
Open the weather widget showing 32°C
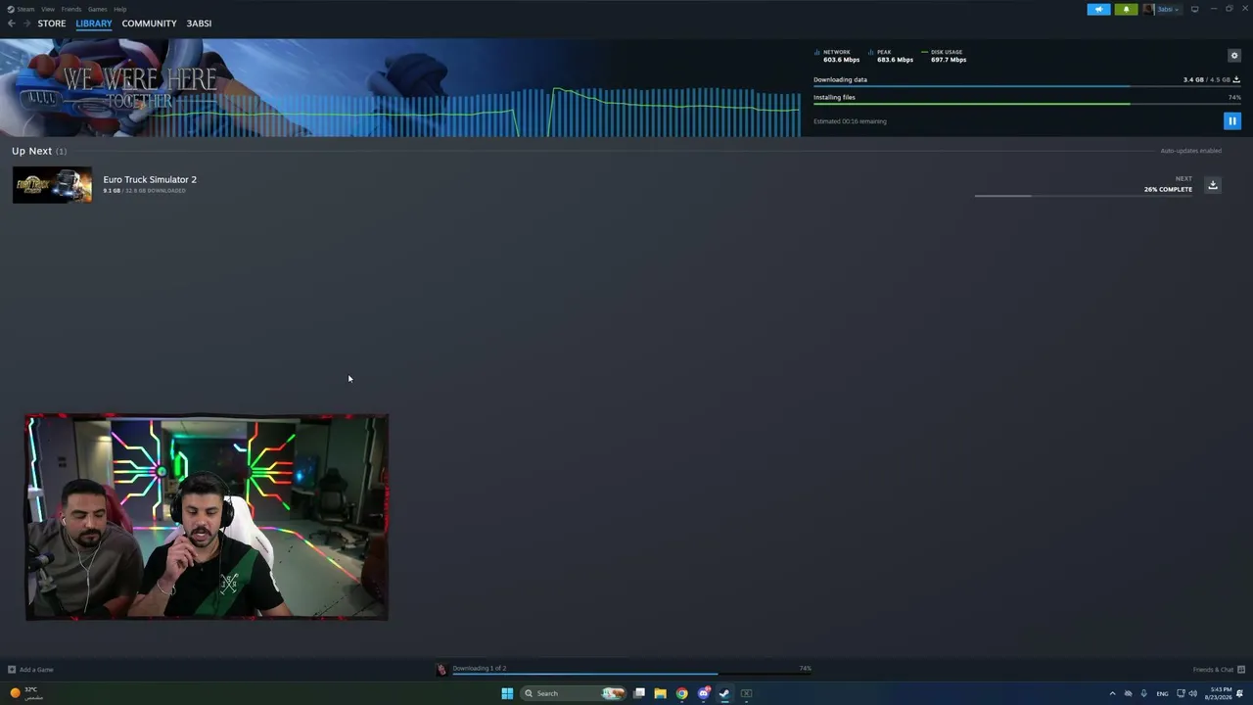(26, 693)
